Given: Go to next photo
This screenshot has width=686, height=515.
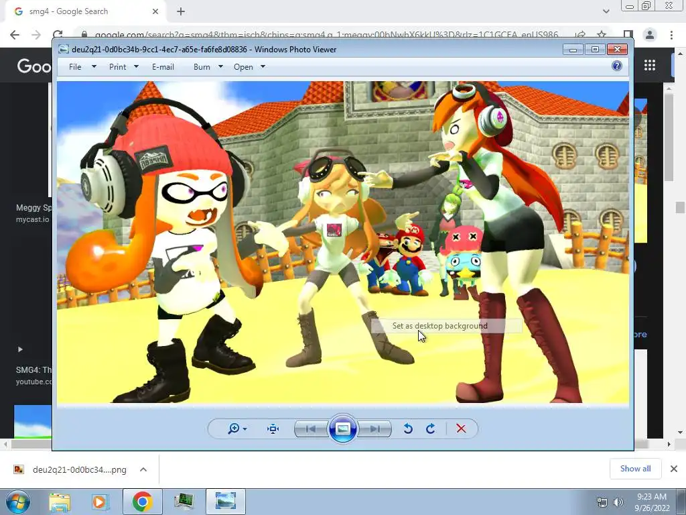Looking at the screenshot, I should click(374, 428).
